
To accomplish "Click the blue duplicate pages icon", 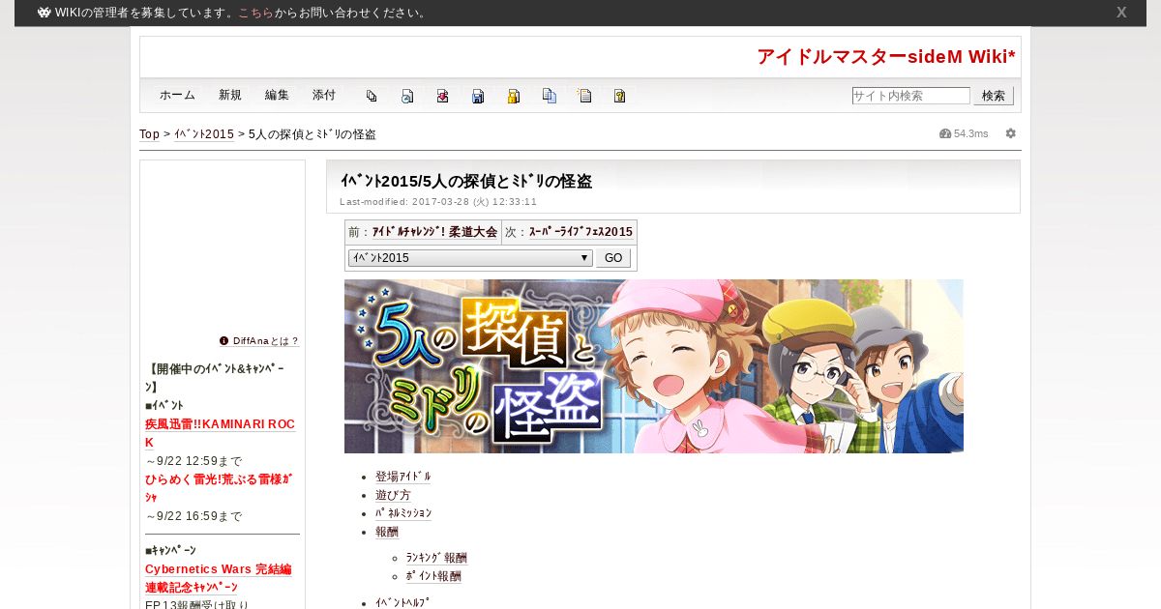I will pyautogui.click(x=550, y=96).
